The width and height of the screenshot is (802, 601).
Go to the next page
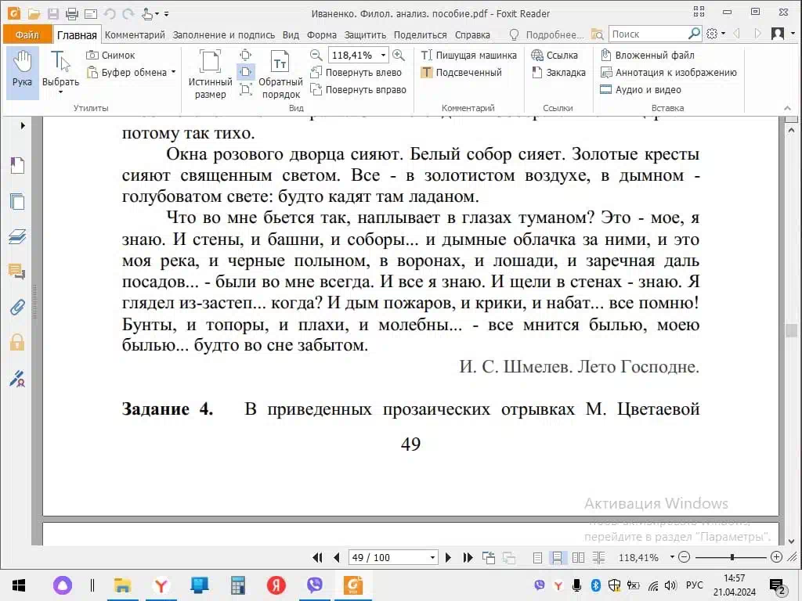(x=449, y=557)
